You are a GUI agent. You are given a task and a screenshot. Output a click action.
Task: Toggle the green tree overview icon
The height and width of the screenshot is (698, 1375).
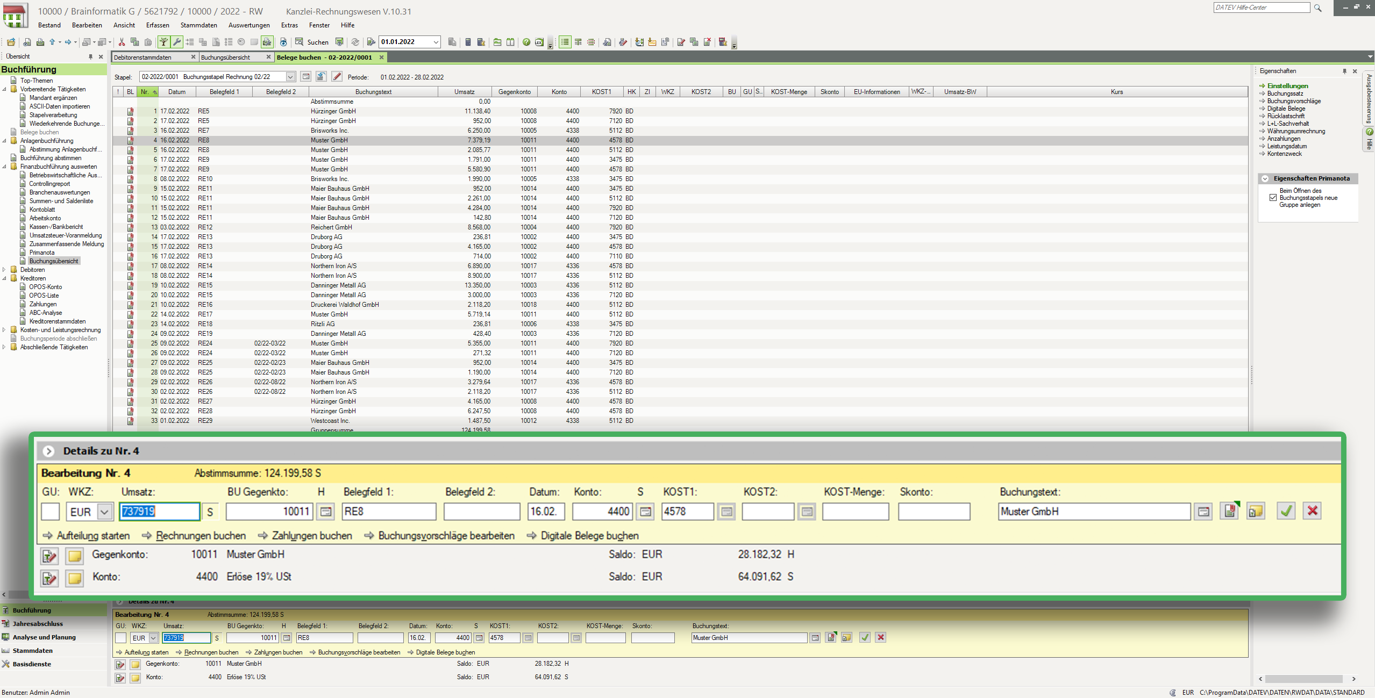(x=163, y=42)
